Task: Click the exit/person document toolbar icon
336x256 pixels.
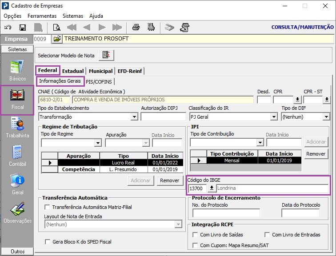Action: (185, 28)
